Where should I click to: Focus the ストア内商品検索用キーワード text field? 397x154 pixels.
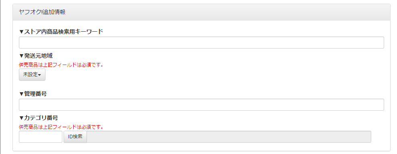coord(201,43)
